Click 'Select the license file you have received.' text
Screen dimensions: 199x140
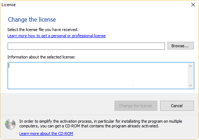[43, 30]
